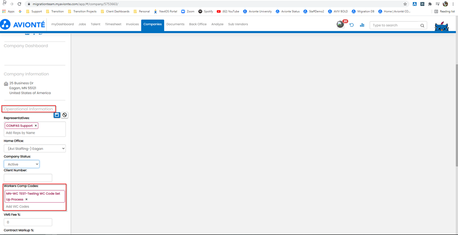Go to the Sub Vendors tab

[x=238, y=24]
